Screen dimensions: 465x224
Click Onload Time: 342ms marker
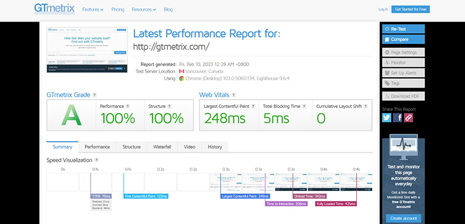tap(310, 196)
